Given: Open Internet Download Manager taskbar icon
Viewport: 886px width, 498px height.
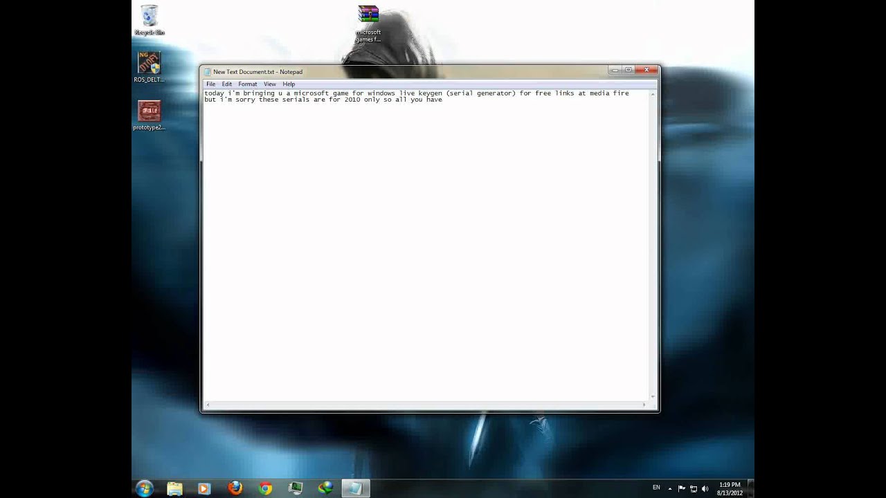Looking at the screenshot, I should [x=325, y=488].
